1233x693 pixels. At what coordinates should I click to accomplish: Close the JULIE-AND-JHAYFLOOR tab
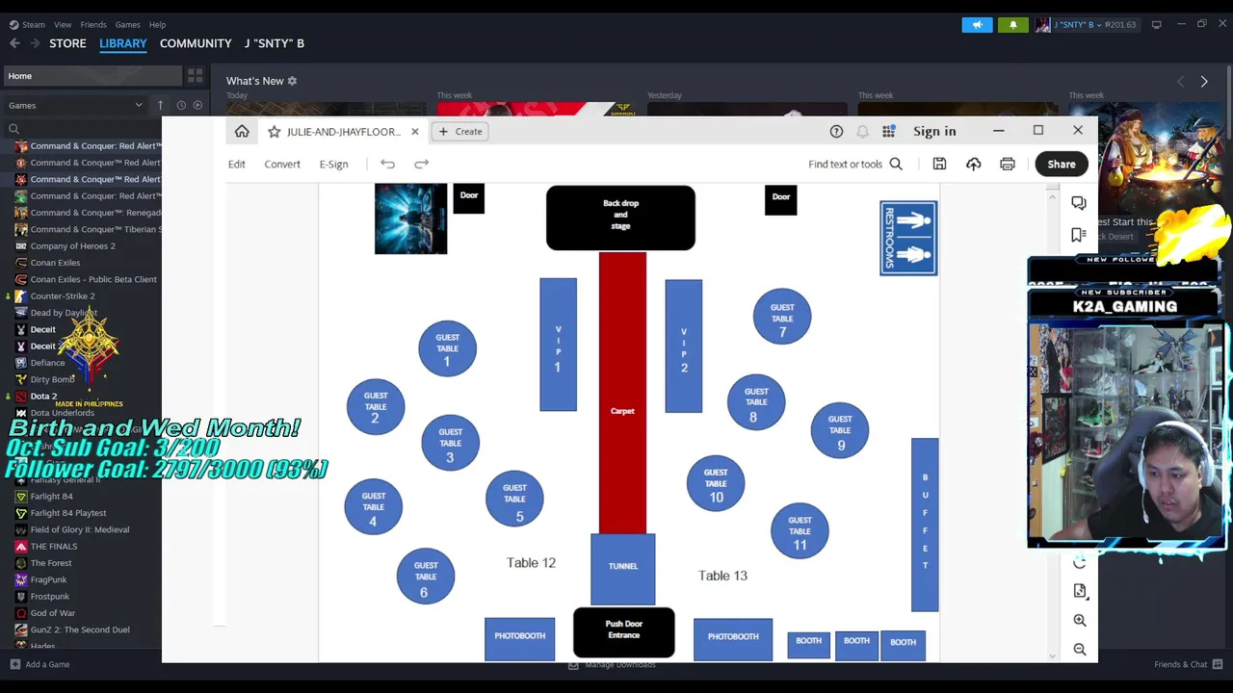415,131
